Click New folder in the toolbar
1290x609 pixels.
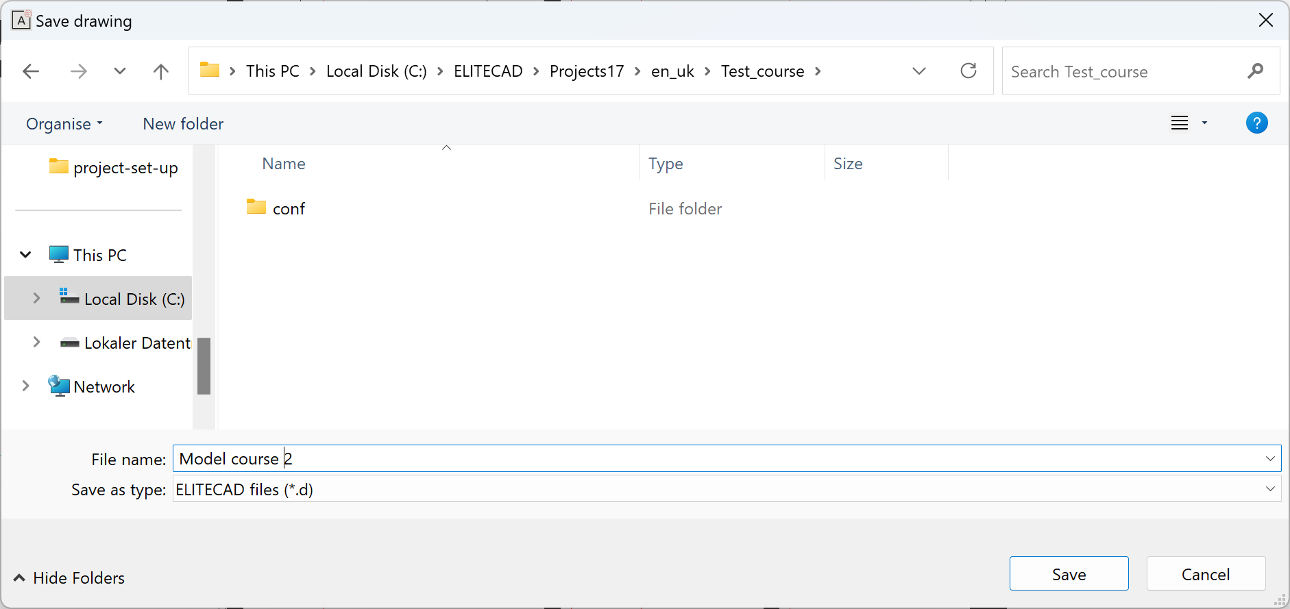click(x=183, y=124)
